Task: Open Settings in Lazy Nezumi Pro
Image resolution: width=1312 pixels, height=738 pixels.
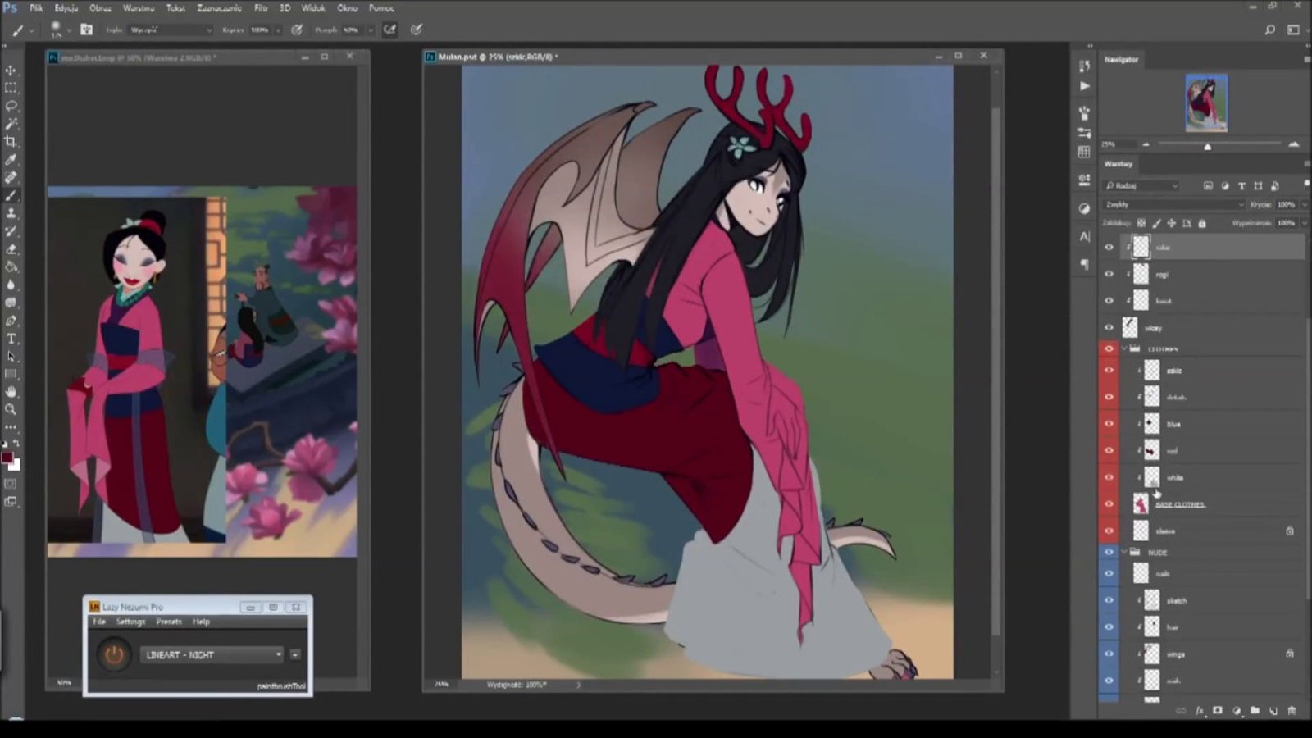Action: click(130, 622)
